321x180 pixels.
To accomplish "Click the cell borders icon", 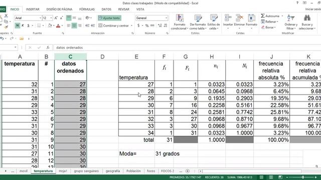I will point(39,25).
